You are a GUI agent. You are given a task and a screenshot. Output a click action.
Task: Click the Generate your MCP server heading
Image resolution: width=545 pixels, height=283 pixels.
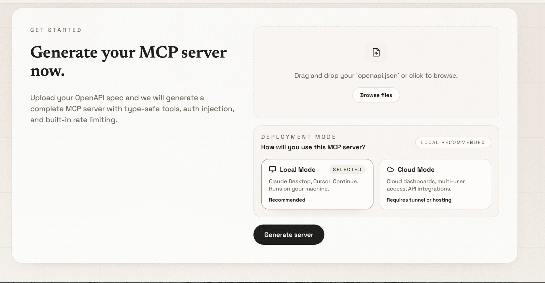(x=128, y=61)
